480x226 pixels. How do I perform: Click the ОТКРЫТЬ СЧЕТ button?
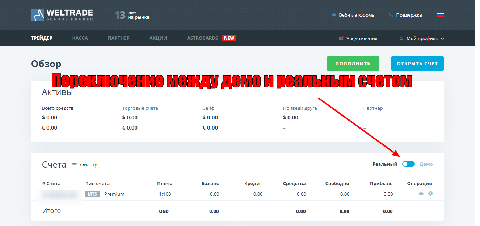tap(417, 64)
